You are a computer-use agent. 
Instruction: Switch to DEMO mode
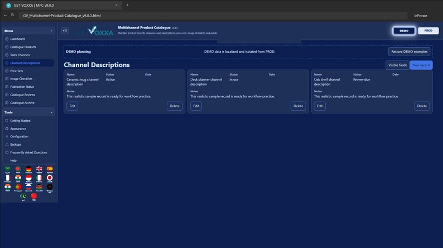pos(404,31)
